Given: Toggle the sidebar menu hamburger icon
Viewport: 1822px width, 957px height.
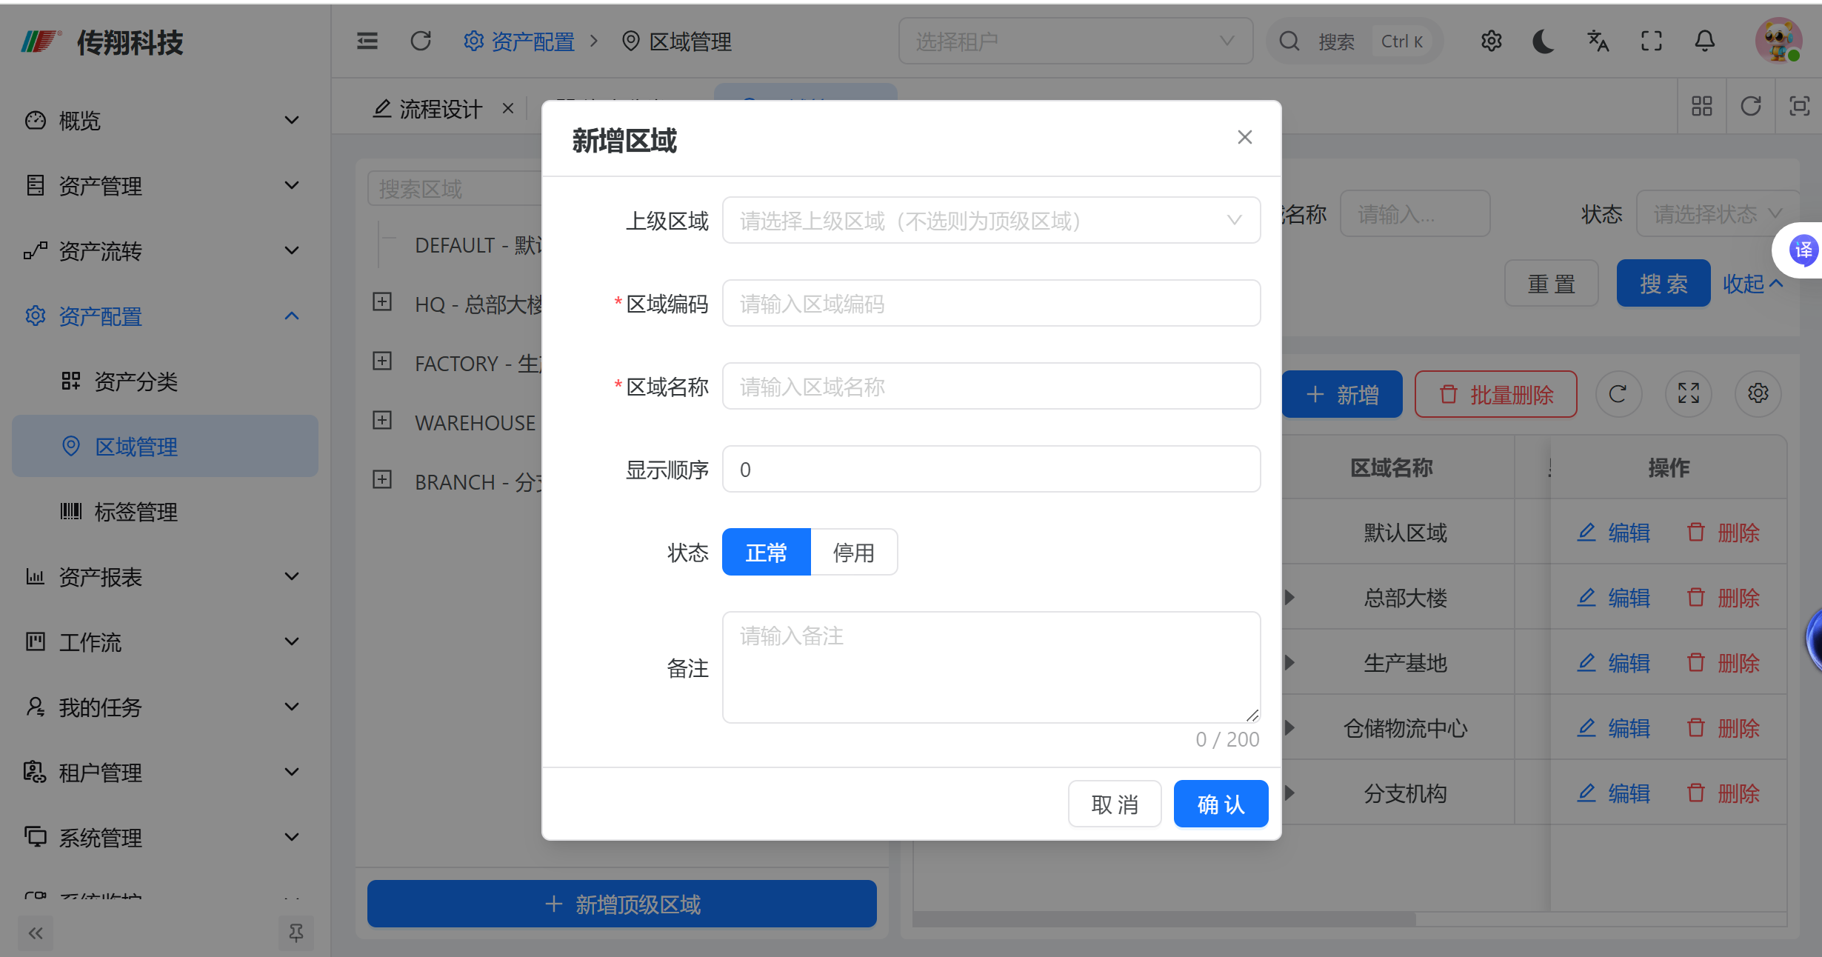Looking at the screenshot, I should pyautogui.click(x=367, y=41).
